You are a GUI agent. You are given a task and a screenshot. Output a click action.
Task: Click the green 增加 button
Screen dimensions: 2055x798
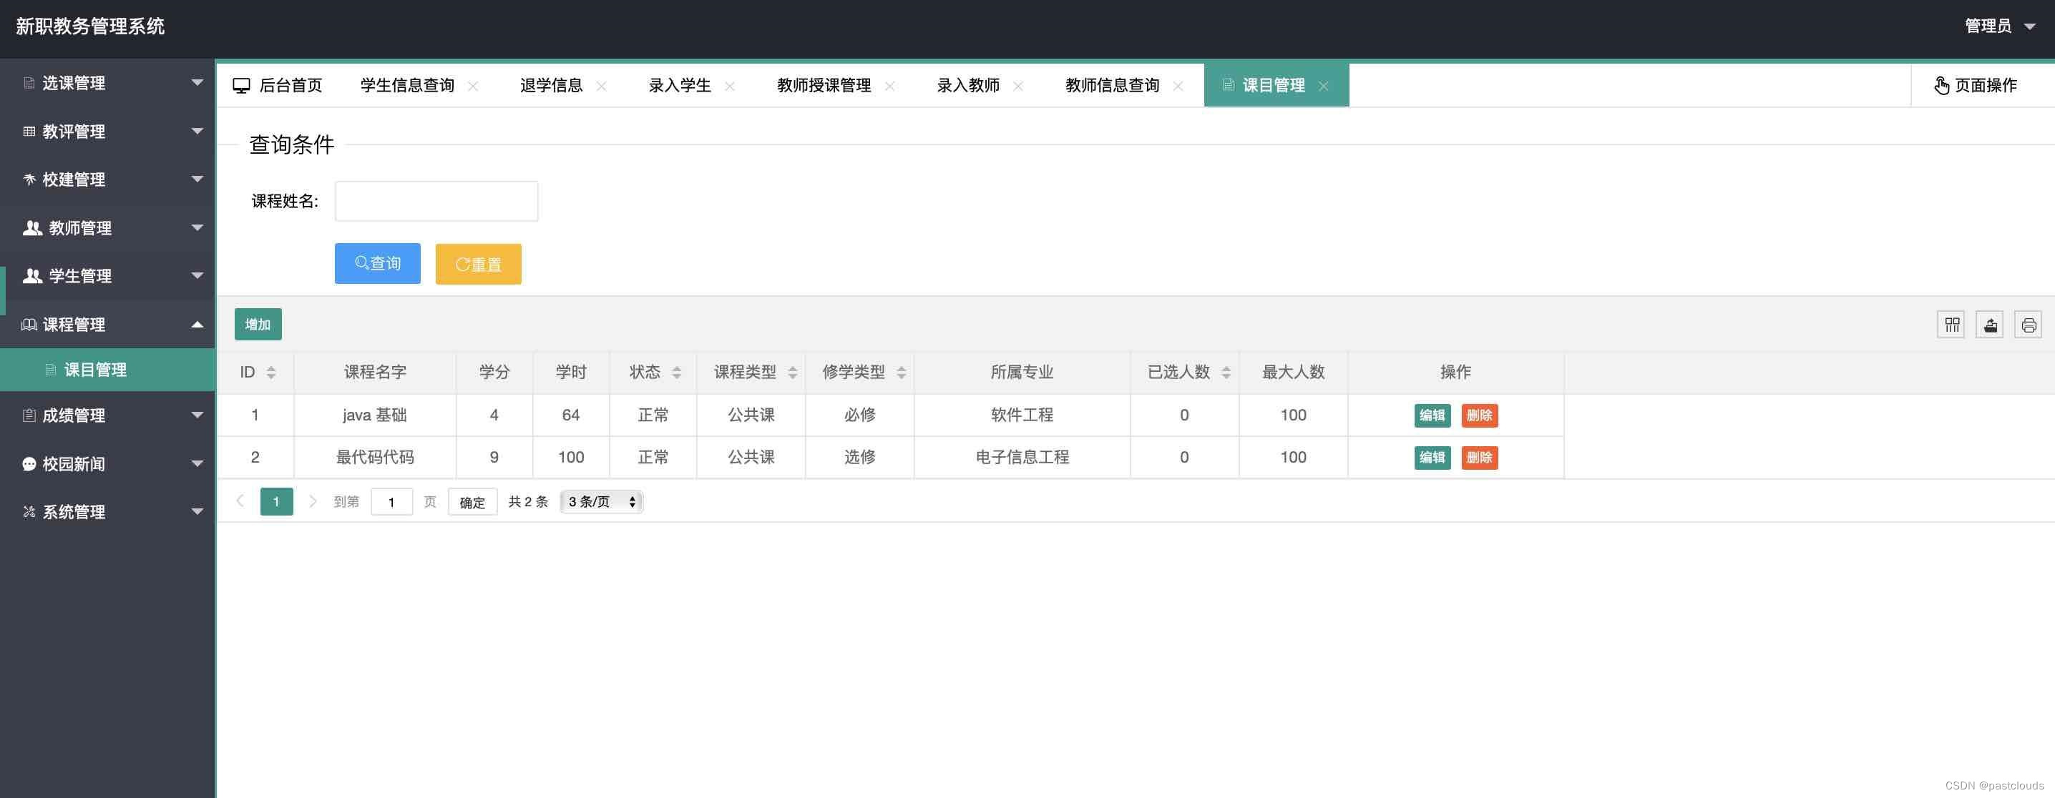click(258, 325)
